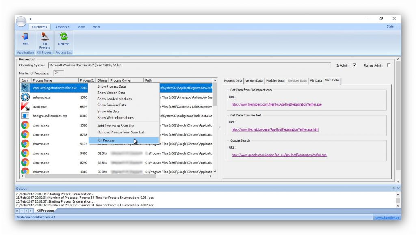Open the Advanced ribbon tab

pyautogui.click(x=62, y=27)
